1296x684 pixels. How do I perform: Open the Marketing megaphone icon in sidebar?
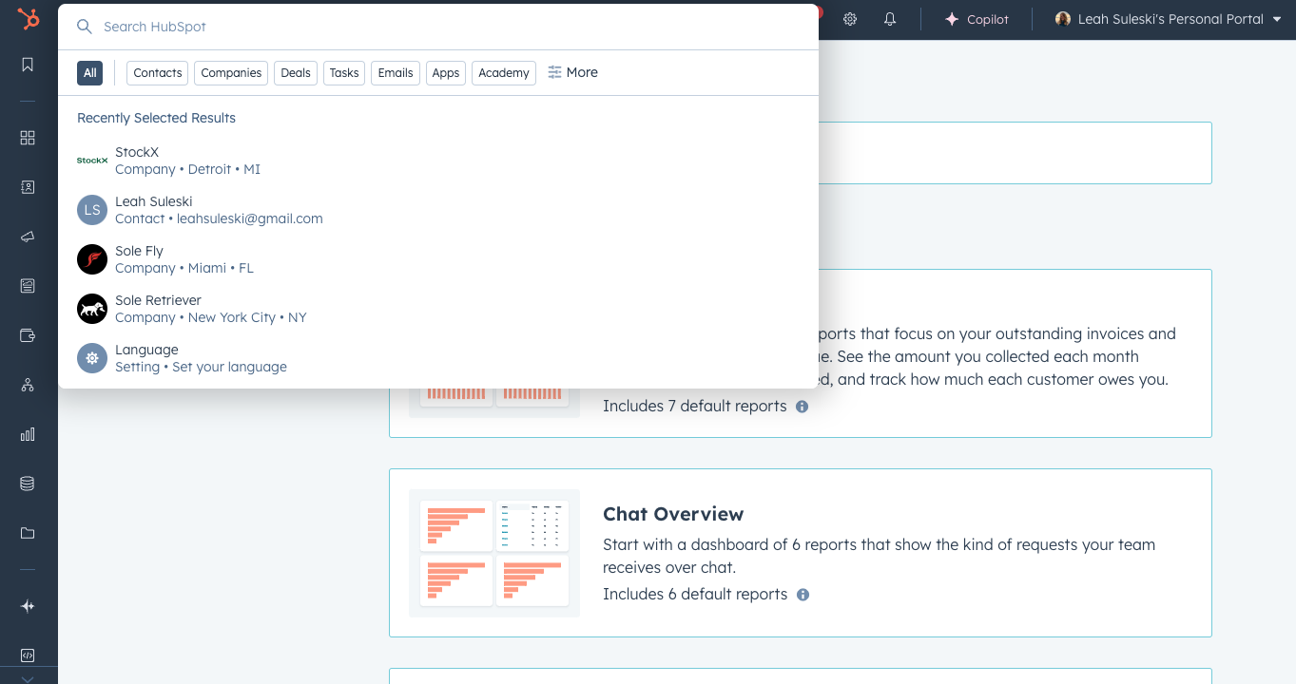(28, 237)
